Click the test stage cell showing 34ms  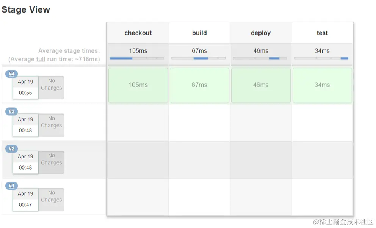coord(322,85)
